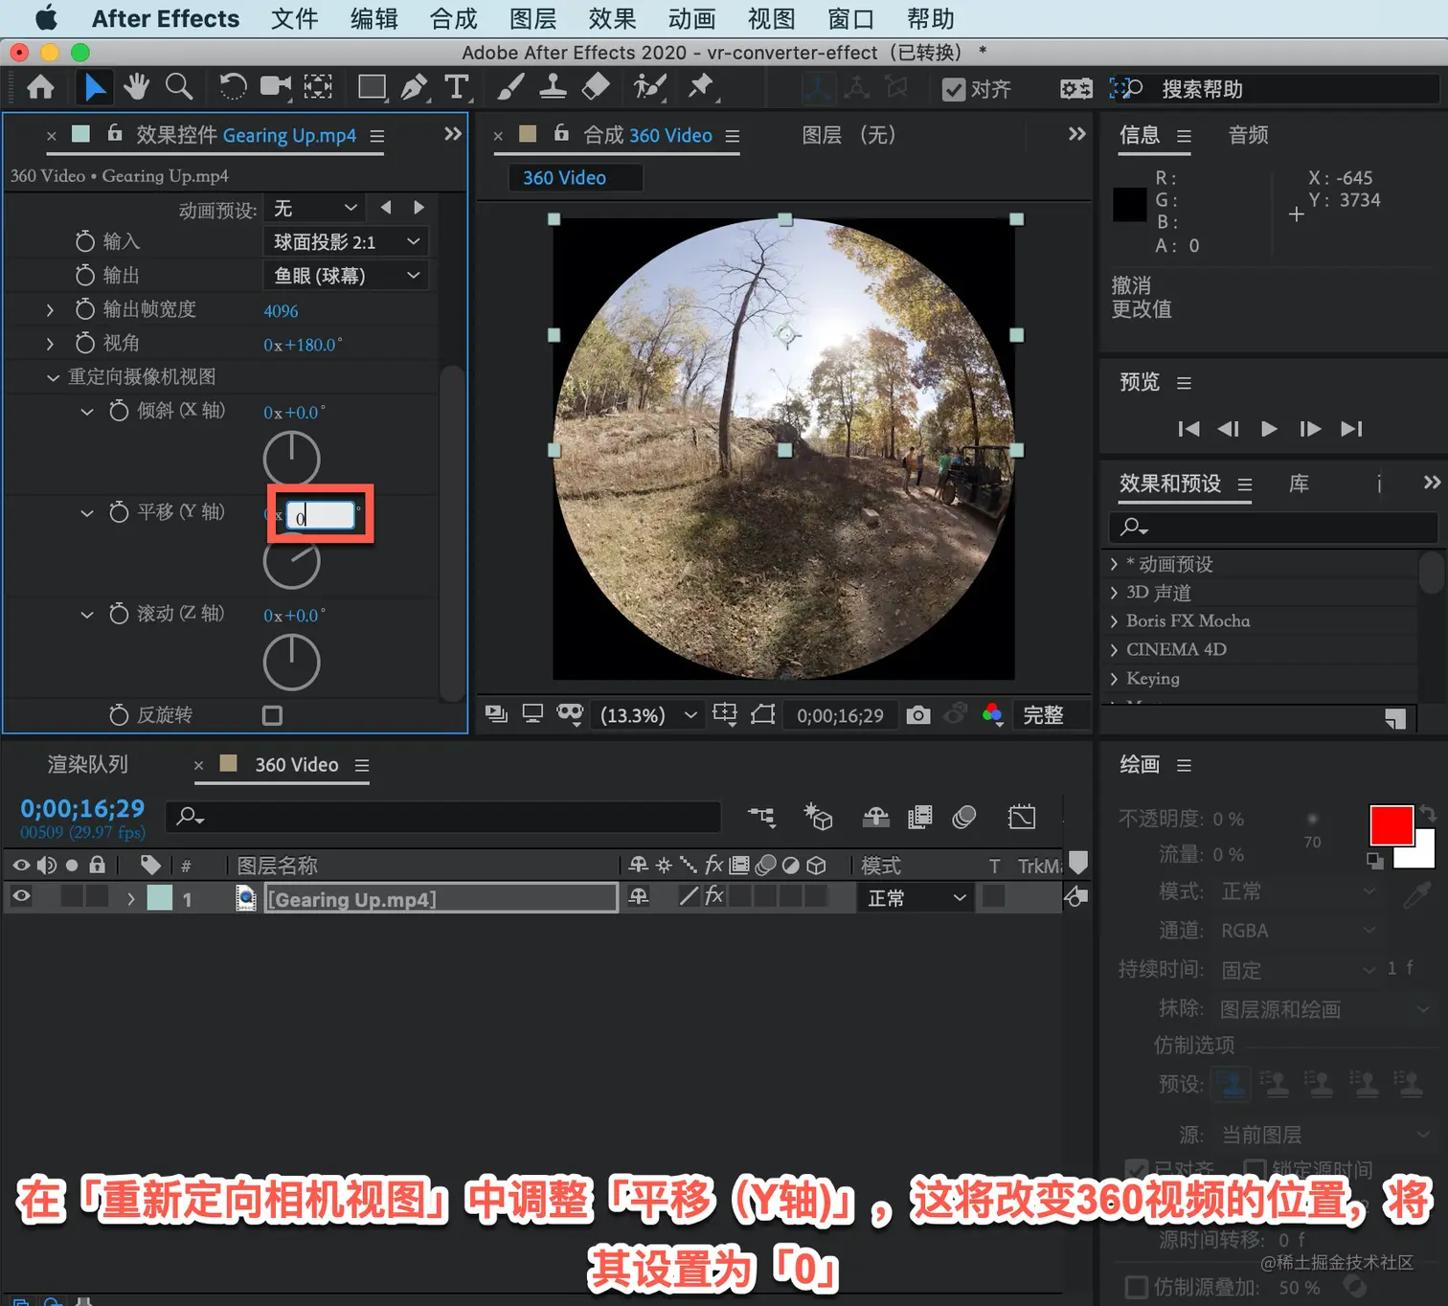The image size is (1448, 1306).
Task: Open the 文件 menu
Action: click(x=294, y=19)
